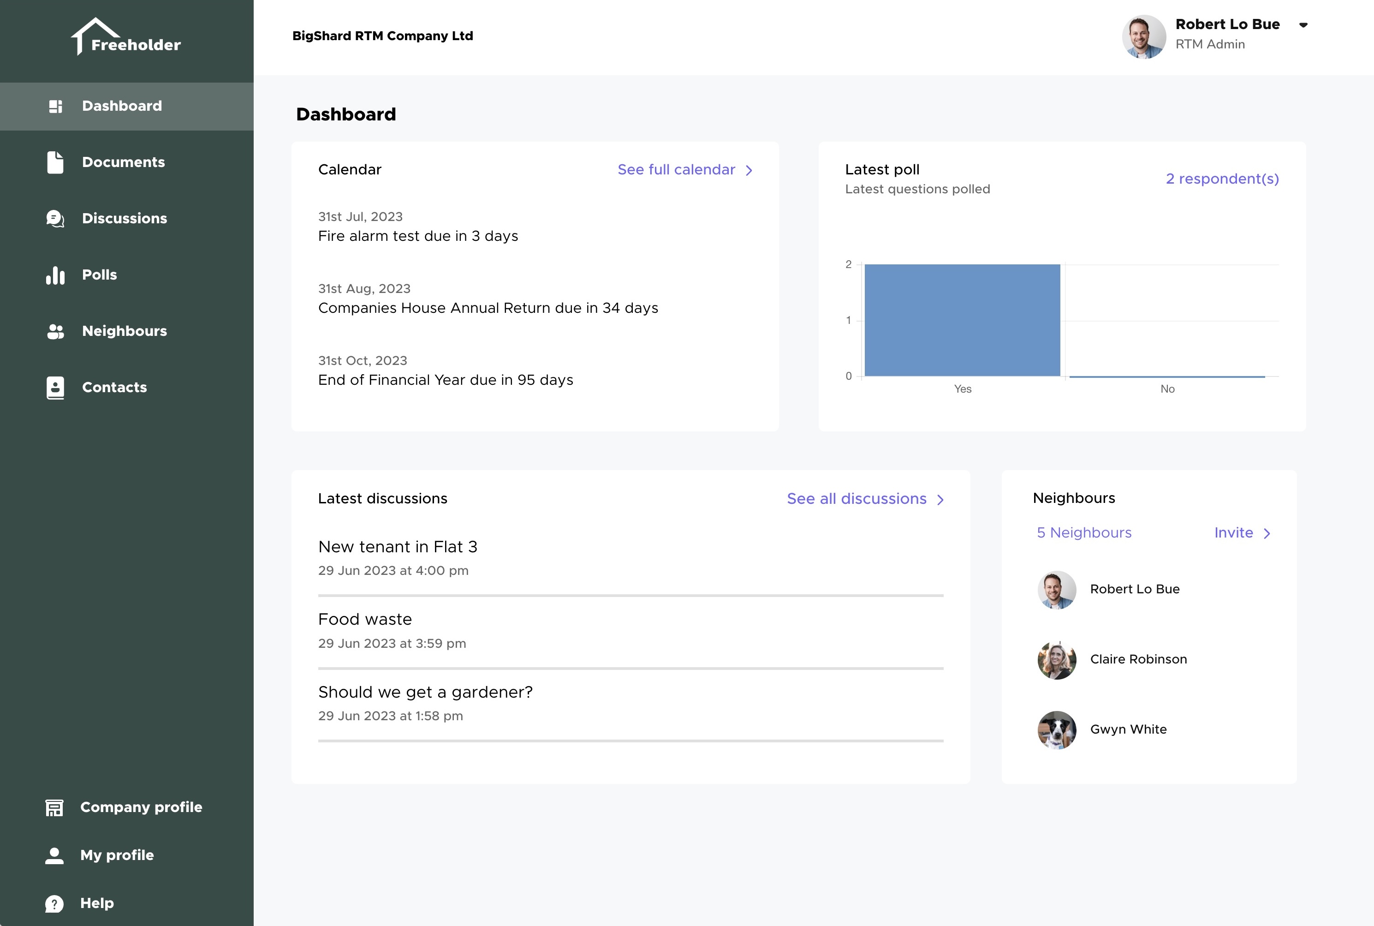Open Documents via its sidebar icon
The height and width of the screenshot is (926, 1374).
[x=55, y=162]
